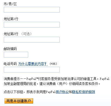Open the 为什么需要此内容? help link

[x=33, y=64]
